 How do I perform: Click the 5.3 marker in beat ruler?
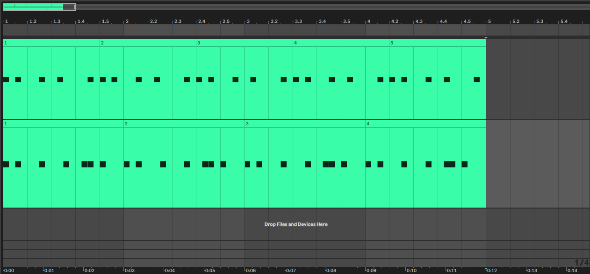pos(539,22)
